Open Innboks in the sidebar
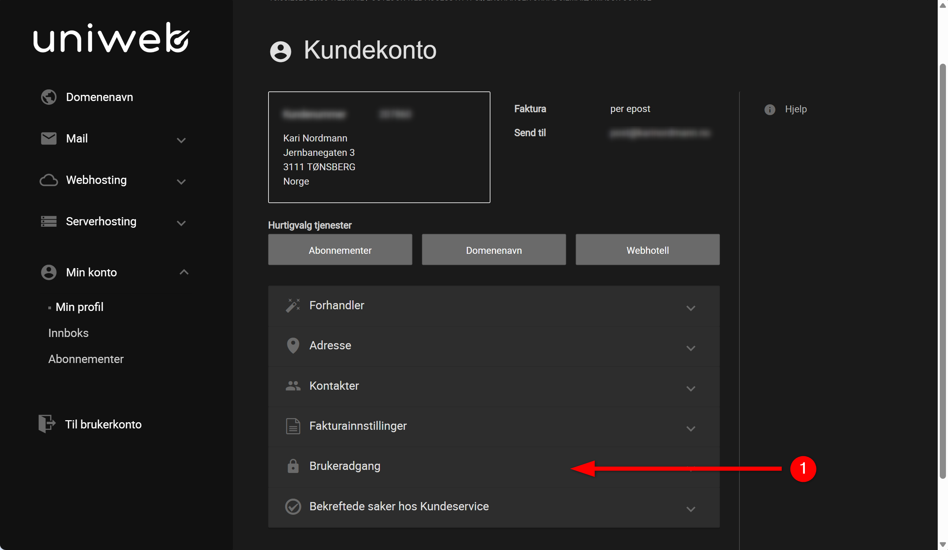 (68, 333)
